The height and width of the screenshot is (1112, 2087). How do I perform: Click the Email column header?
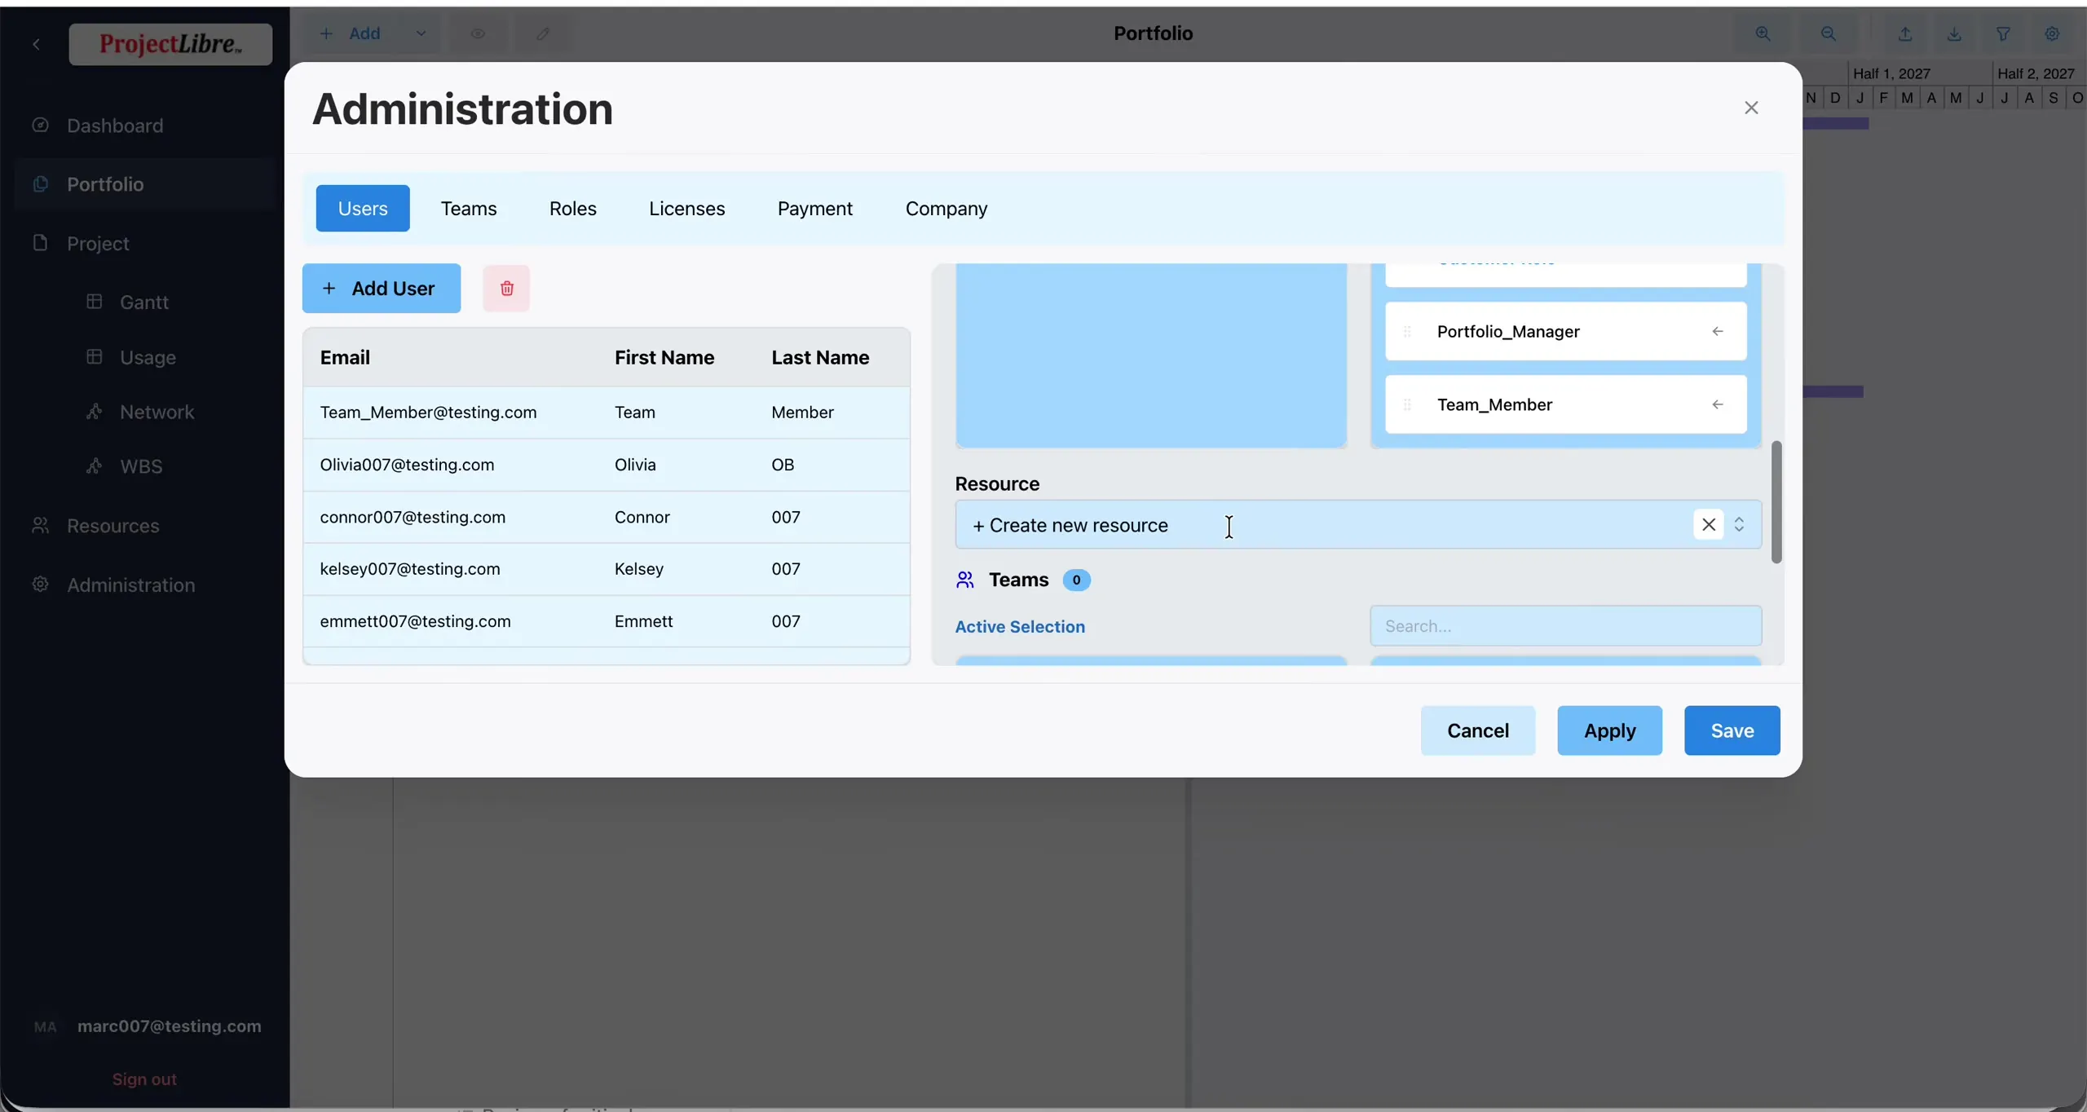point(345,357)
